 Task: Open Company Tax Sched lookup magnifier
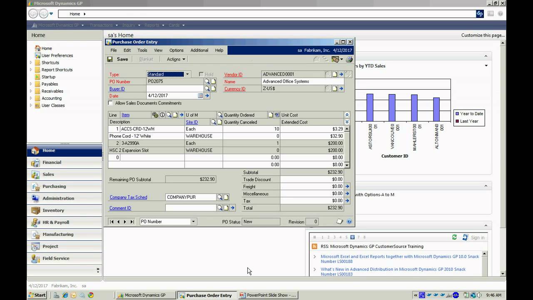click(x=219, y=197)
